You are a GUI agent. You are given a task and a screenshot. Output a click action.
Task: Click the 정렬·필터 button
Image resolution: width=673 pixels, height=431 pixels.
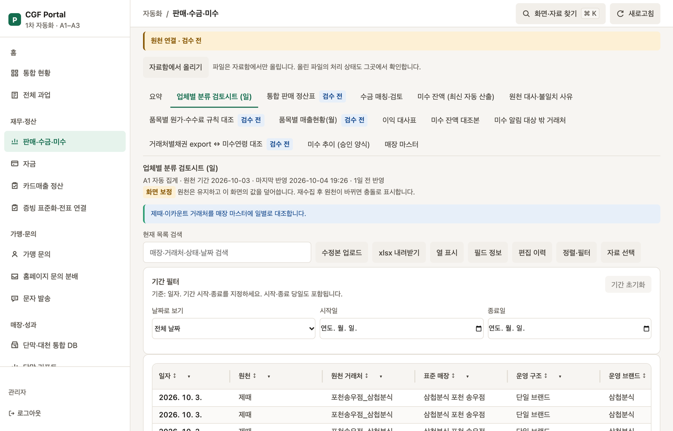(x=576, y=252)
